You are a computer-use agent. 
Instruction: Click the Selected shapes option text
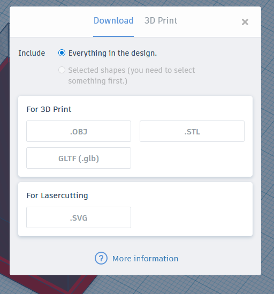pyautogui.click(x=131, y=76)
